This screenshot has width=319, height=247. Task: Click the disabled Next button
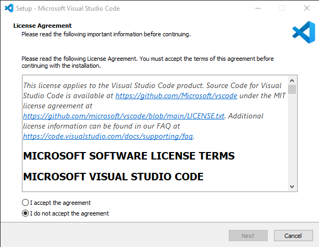pos(248,236)
